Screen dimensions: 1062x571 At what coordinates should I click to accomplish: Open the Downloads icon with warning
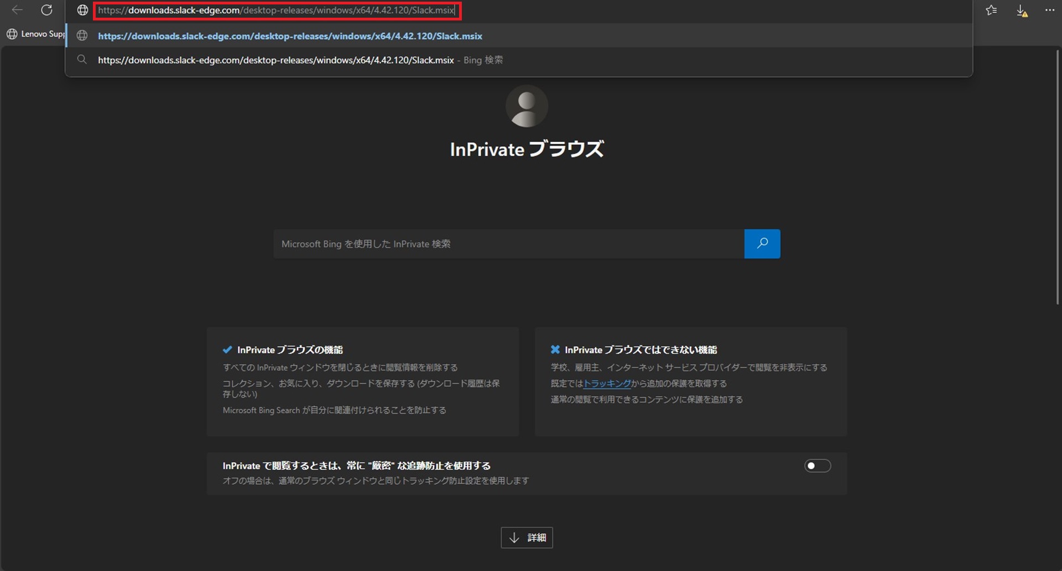click(1022, 11)
